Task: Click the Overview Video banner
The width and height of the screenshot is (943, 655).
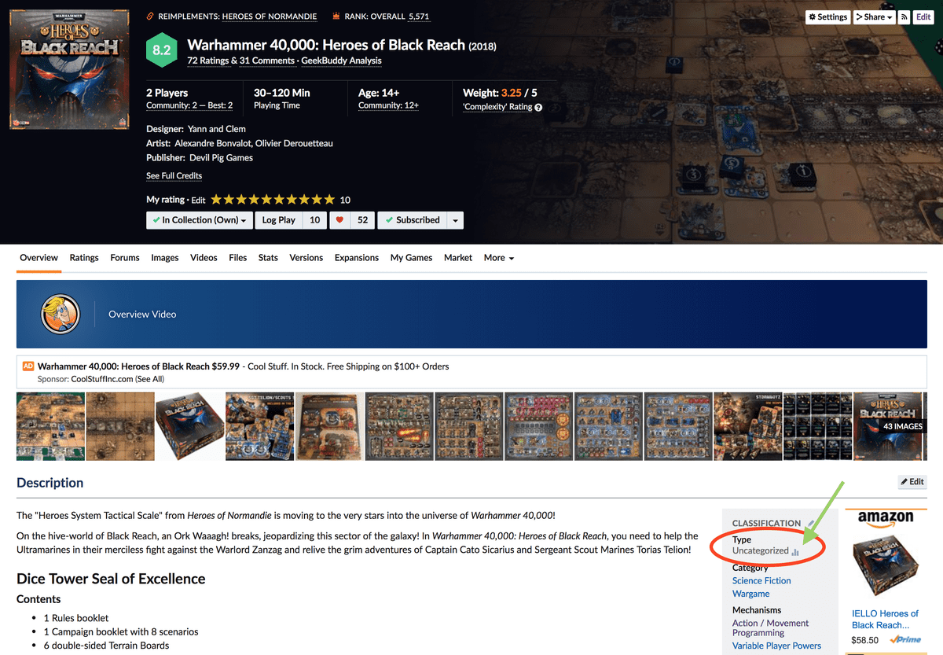Action: pyautogui.click(x=472, y=315)
